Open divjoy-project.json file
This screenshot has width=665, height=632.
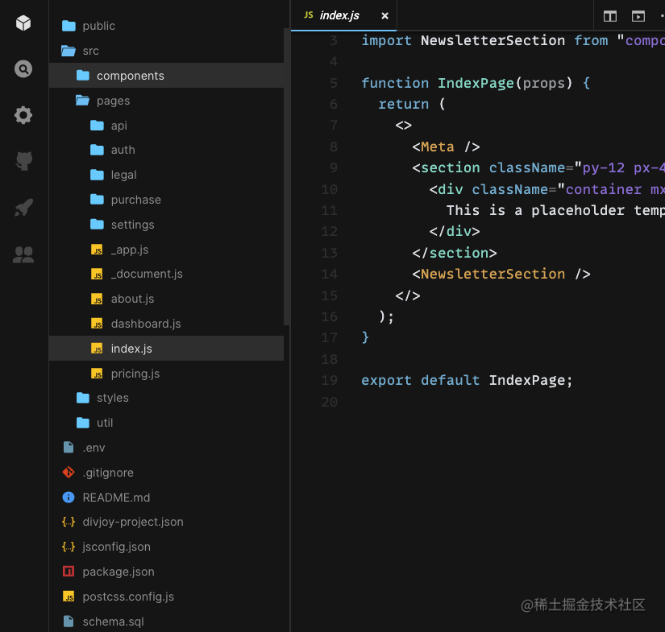[166, 522]
